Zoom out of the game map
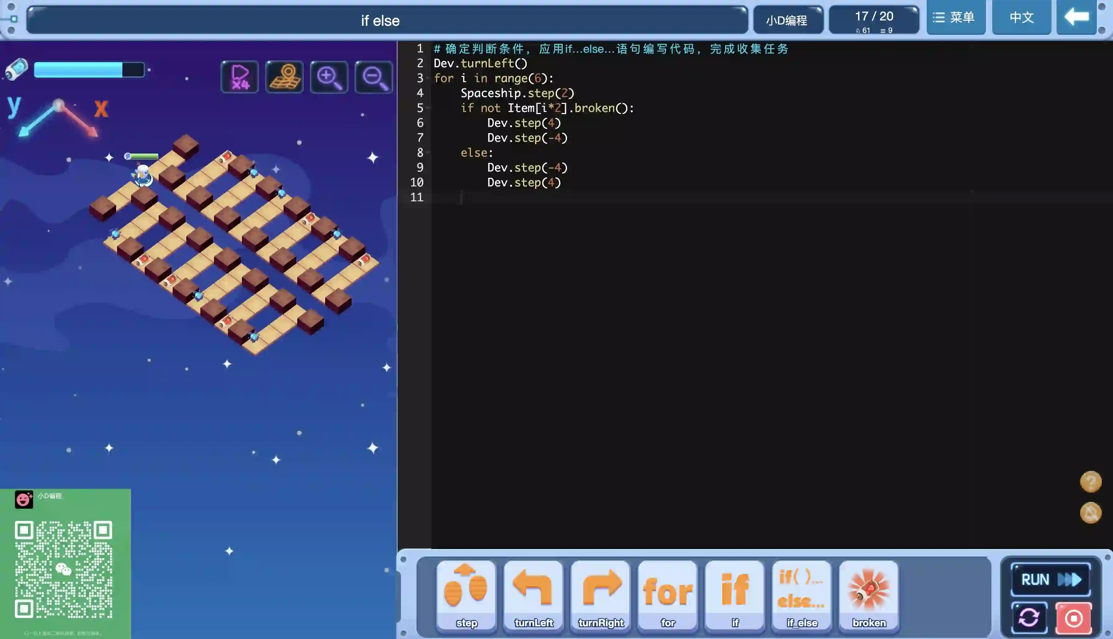 (373, 77)
